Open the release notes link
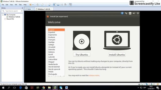161x90 pixels. [x=94, y=75]
